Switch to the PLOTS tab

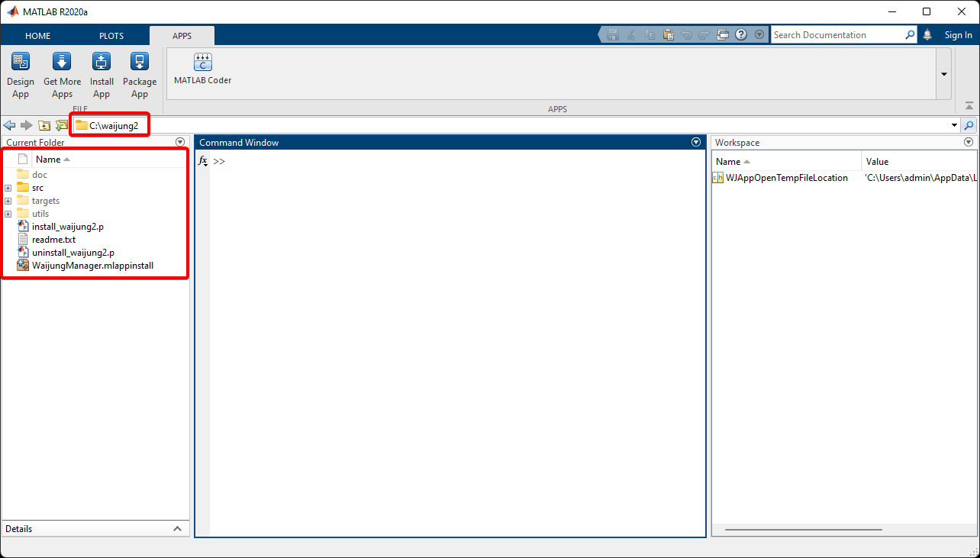(x=111, y=35)
